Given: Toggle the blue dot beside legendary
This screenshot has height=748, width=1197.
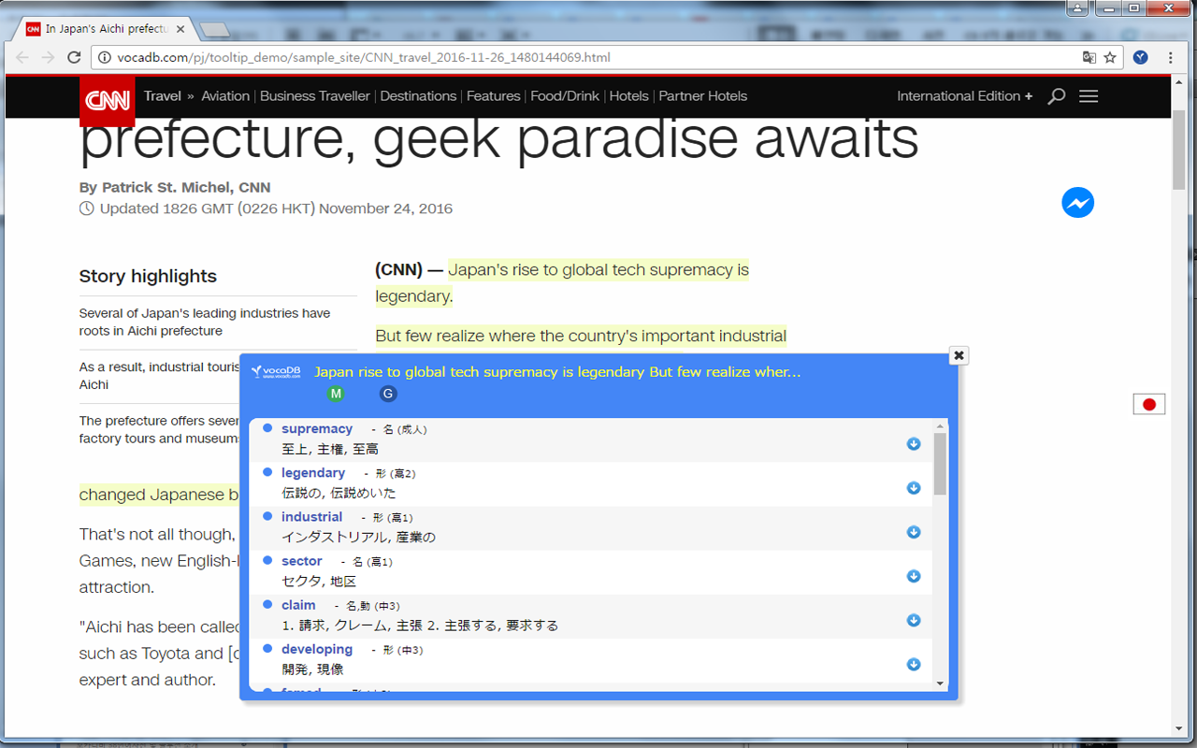Looking at the screenshot, I should 267,472.
